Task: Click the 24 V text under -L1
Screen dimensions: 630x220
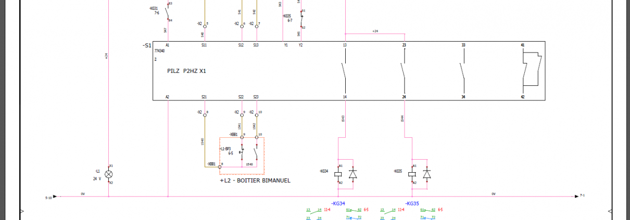Action: pos(97,178)
